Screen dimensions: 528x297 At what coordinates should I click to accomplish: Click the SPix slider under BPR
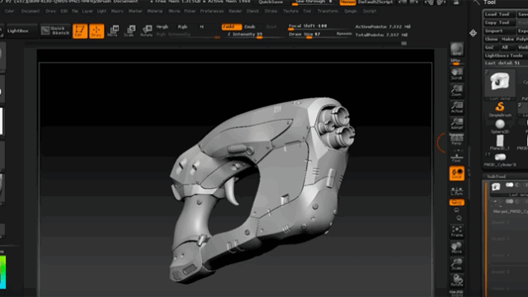[x=456, y=62]
